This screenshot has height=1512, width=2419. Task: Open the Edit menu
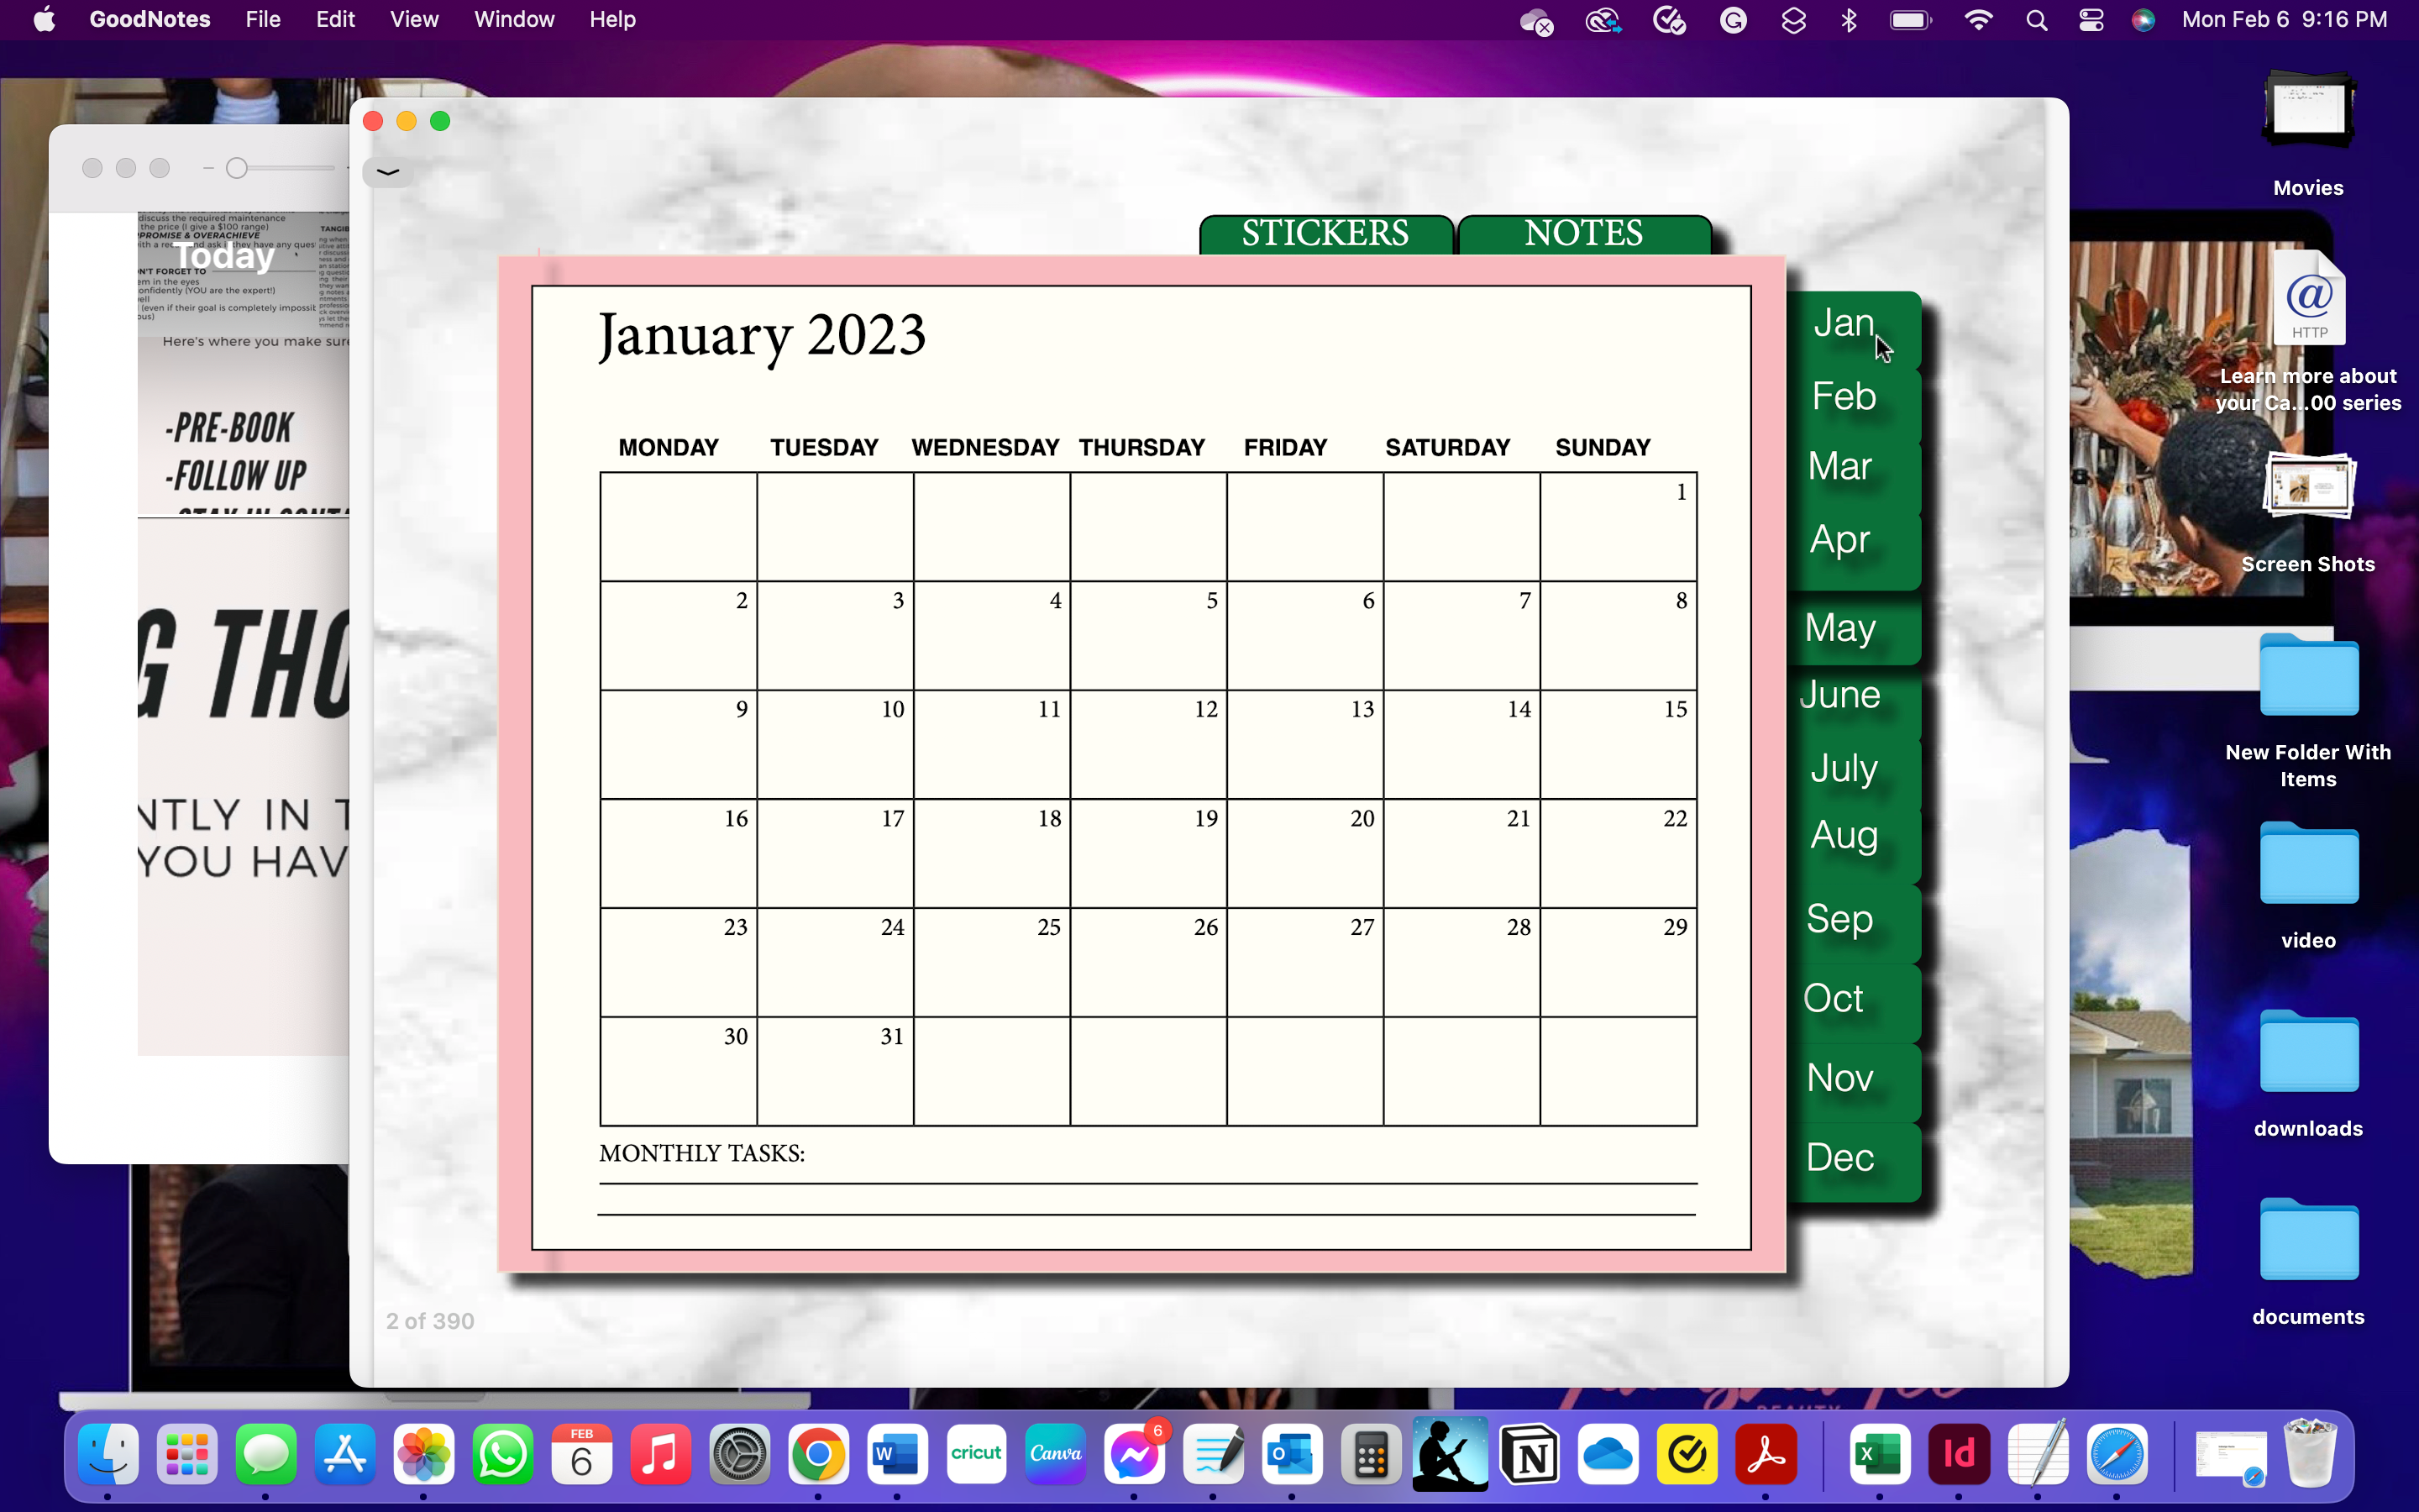(335, 19)
